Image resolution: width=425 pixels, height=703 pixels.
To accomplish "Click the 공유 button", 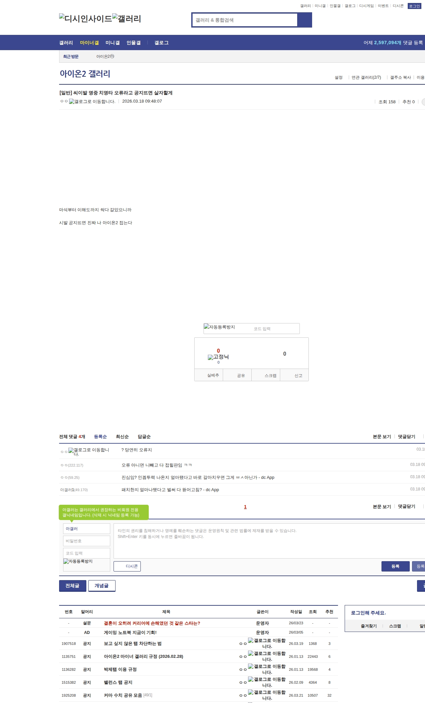I will click(x=237, y=375).
